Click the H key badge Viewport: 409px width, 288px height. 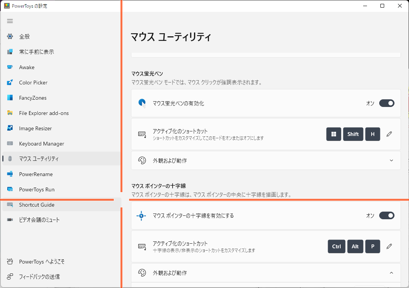[372, 134]
